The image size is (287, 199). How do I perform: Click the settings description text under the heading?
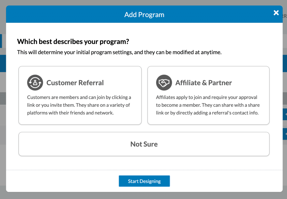[x=119, y=52]
